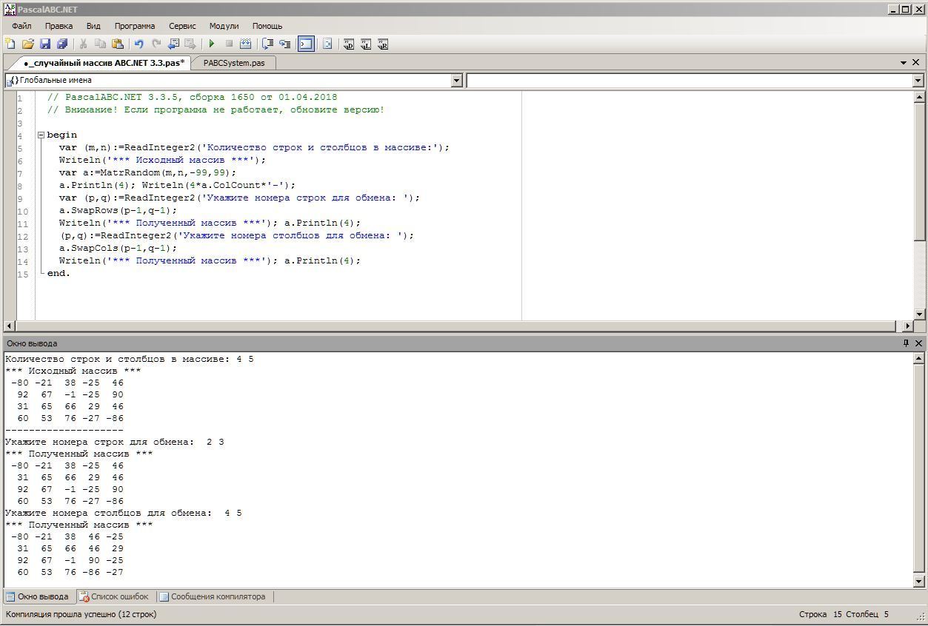Open the Файл menu
Viewport: 928px width, 626px height.
point(21,26)
